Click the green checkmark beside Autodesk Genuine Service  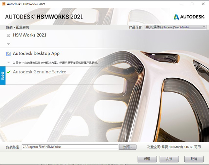click(x=9, y=72)
